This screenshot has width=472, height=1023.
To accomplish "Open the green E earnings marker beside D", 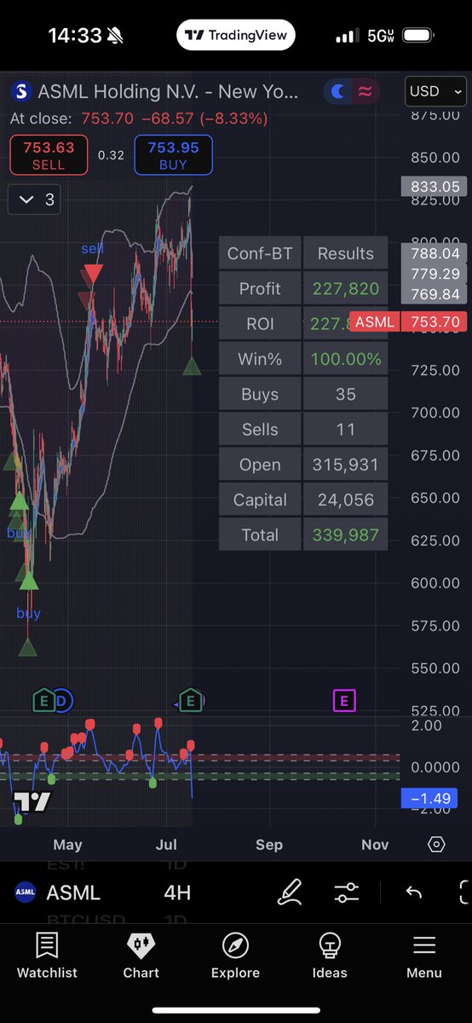I will pos(43,702).
